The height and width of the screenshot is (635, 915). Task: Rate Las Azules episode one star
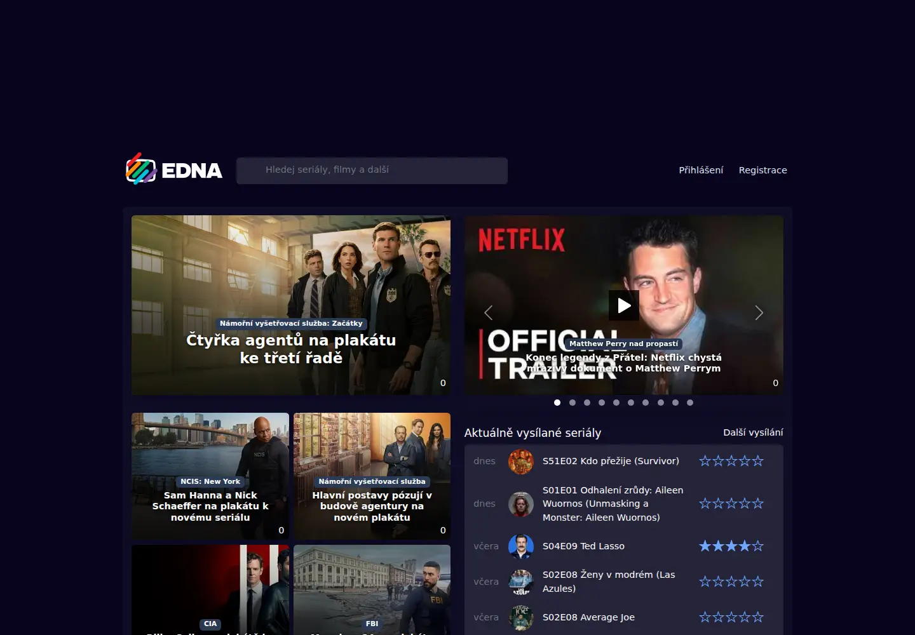(x=705, y=582)
